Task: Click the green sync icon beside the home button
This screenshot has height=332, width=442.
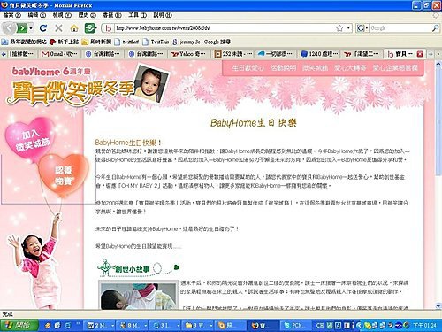Action: pyautogui.click(x=90, y=28)
